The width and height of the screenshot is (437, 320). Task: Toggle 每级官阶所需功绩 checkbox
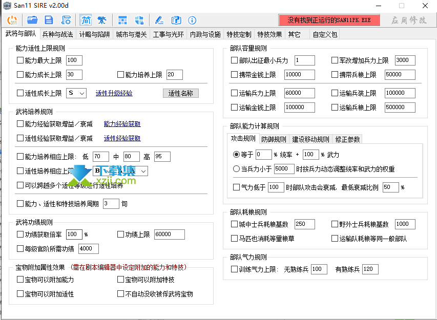pyautogui.click(x=20, y=248)
